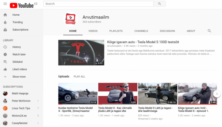Open the PLAYLISTS tab
This screenshot has height=127, width=222.
coord(116,31)
